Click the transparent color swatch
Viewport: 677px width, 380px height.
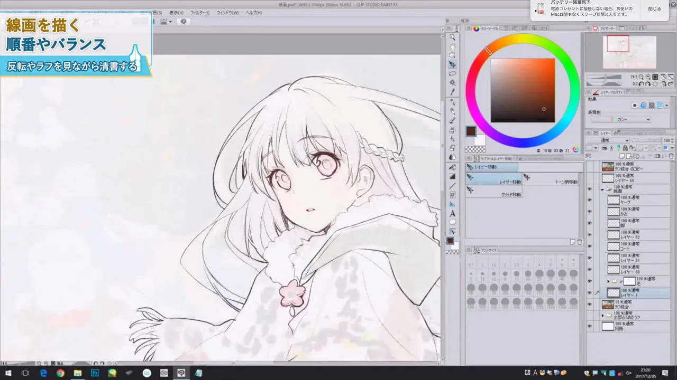pos(475,149)
